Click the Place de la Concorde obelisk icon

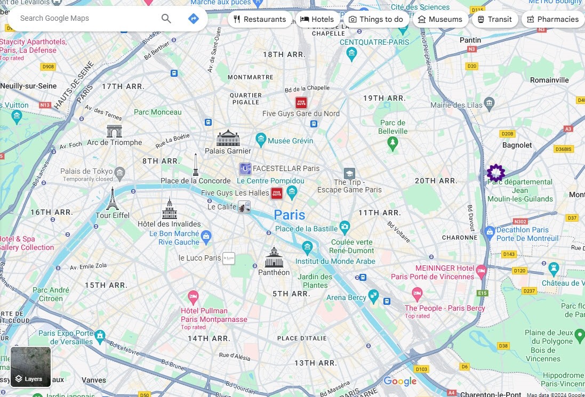(196, 164)
